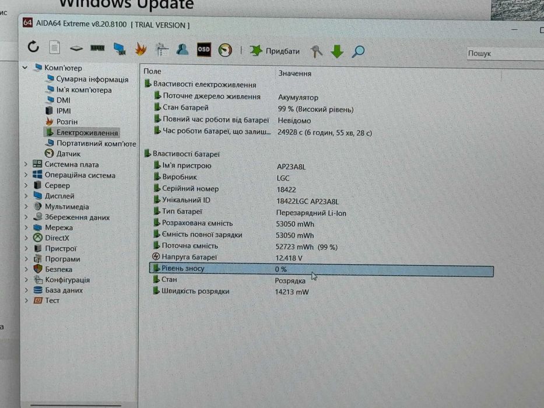Image resolution: width=544 pixels, height=408 pixels.
Task: Click the Тест tree icon
Action: pyautogui.click(x=38, y=300)
